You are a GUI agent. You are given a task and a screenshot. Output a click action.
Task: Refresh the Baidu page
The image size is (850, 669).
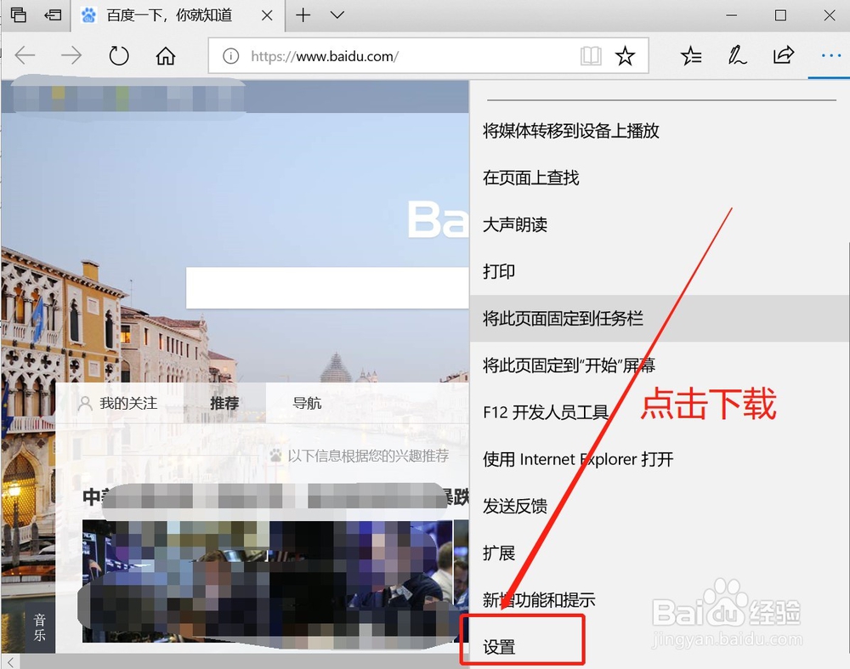click(119, 55)
